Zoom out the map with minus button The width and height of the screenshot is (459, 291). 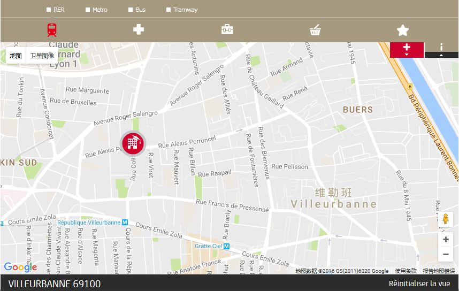446,255
